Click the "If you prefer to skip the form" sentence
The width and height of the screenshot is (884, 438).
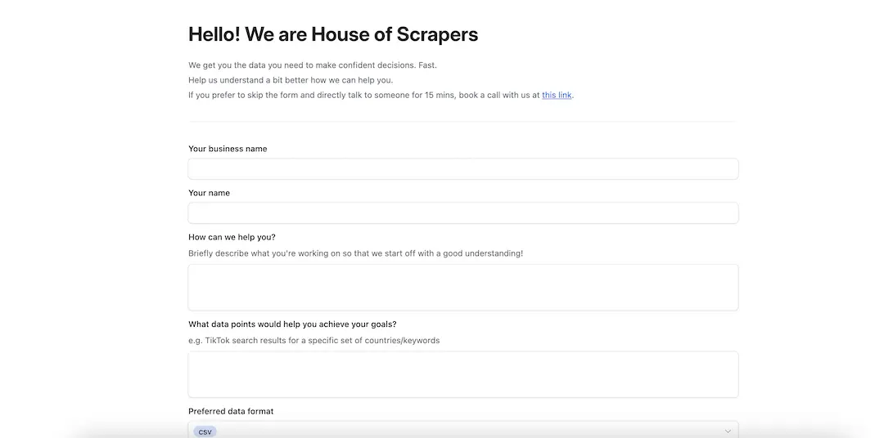381,95
